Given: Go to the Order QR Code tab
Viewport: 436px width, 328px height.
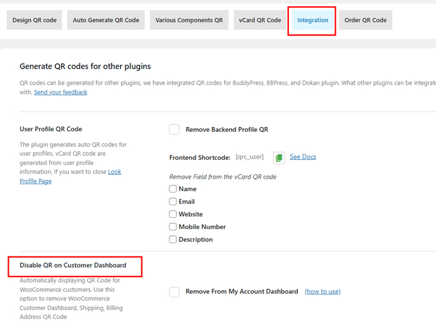Looking at the screenshot, I should coord(365,20).
